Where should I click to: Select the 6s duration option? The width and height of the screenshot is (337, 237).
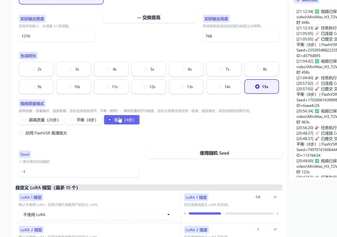tap(187, 69)
